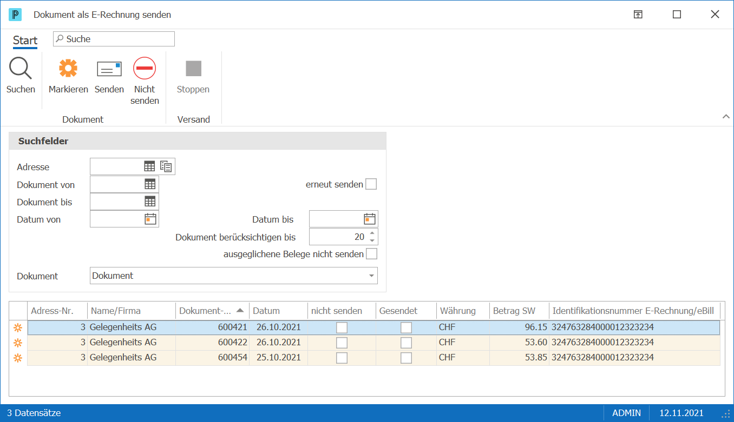Open the Dokument bis lookup icon
The width and height of the screenshot is (734, 422).
point(150,202)
